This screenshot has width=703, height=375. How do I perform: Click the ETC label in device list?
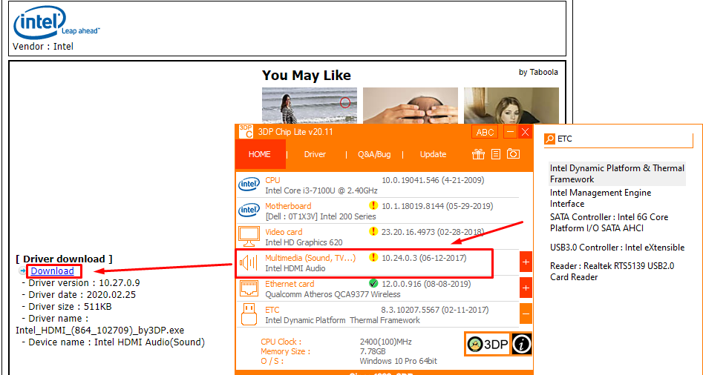click(x=272, y=310)
